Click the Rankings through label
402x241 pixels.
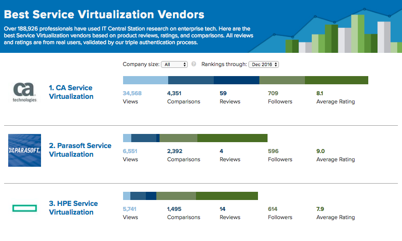(x=224, y=64)
